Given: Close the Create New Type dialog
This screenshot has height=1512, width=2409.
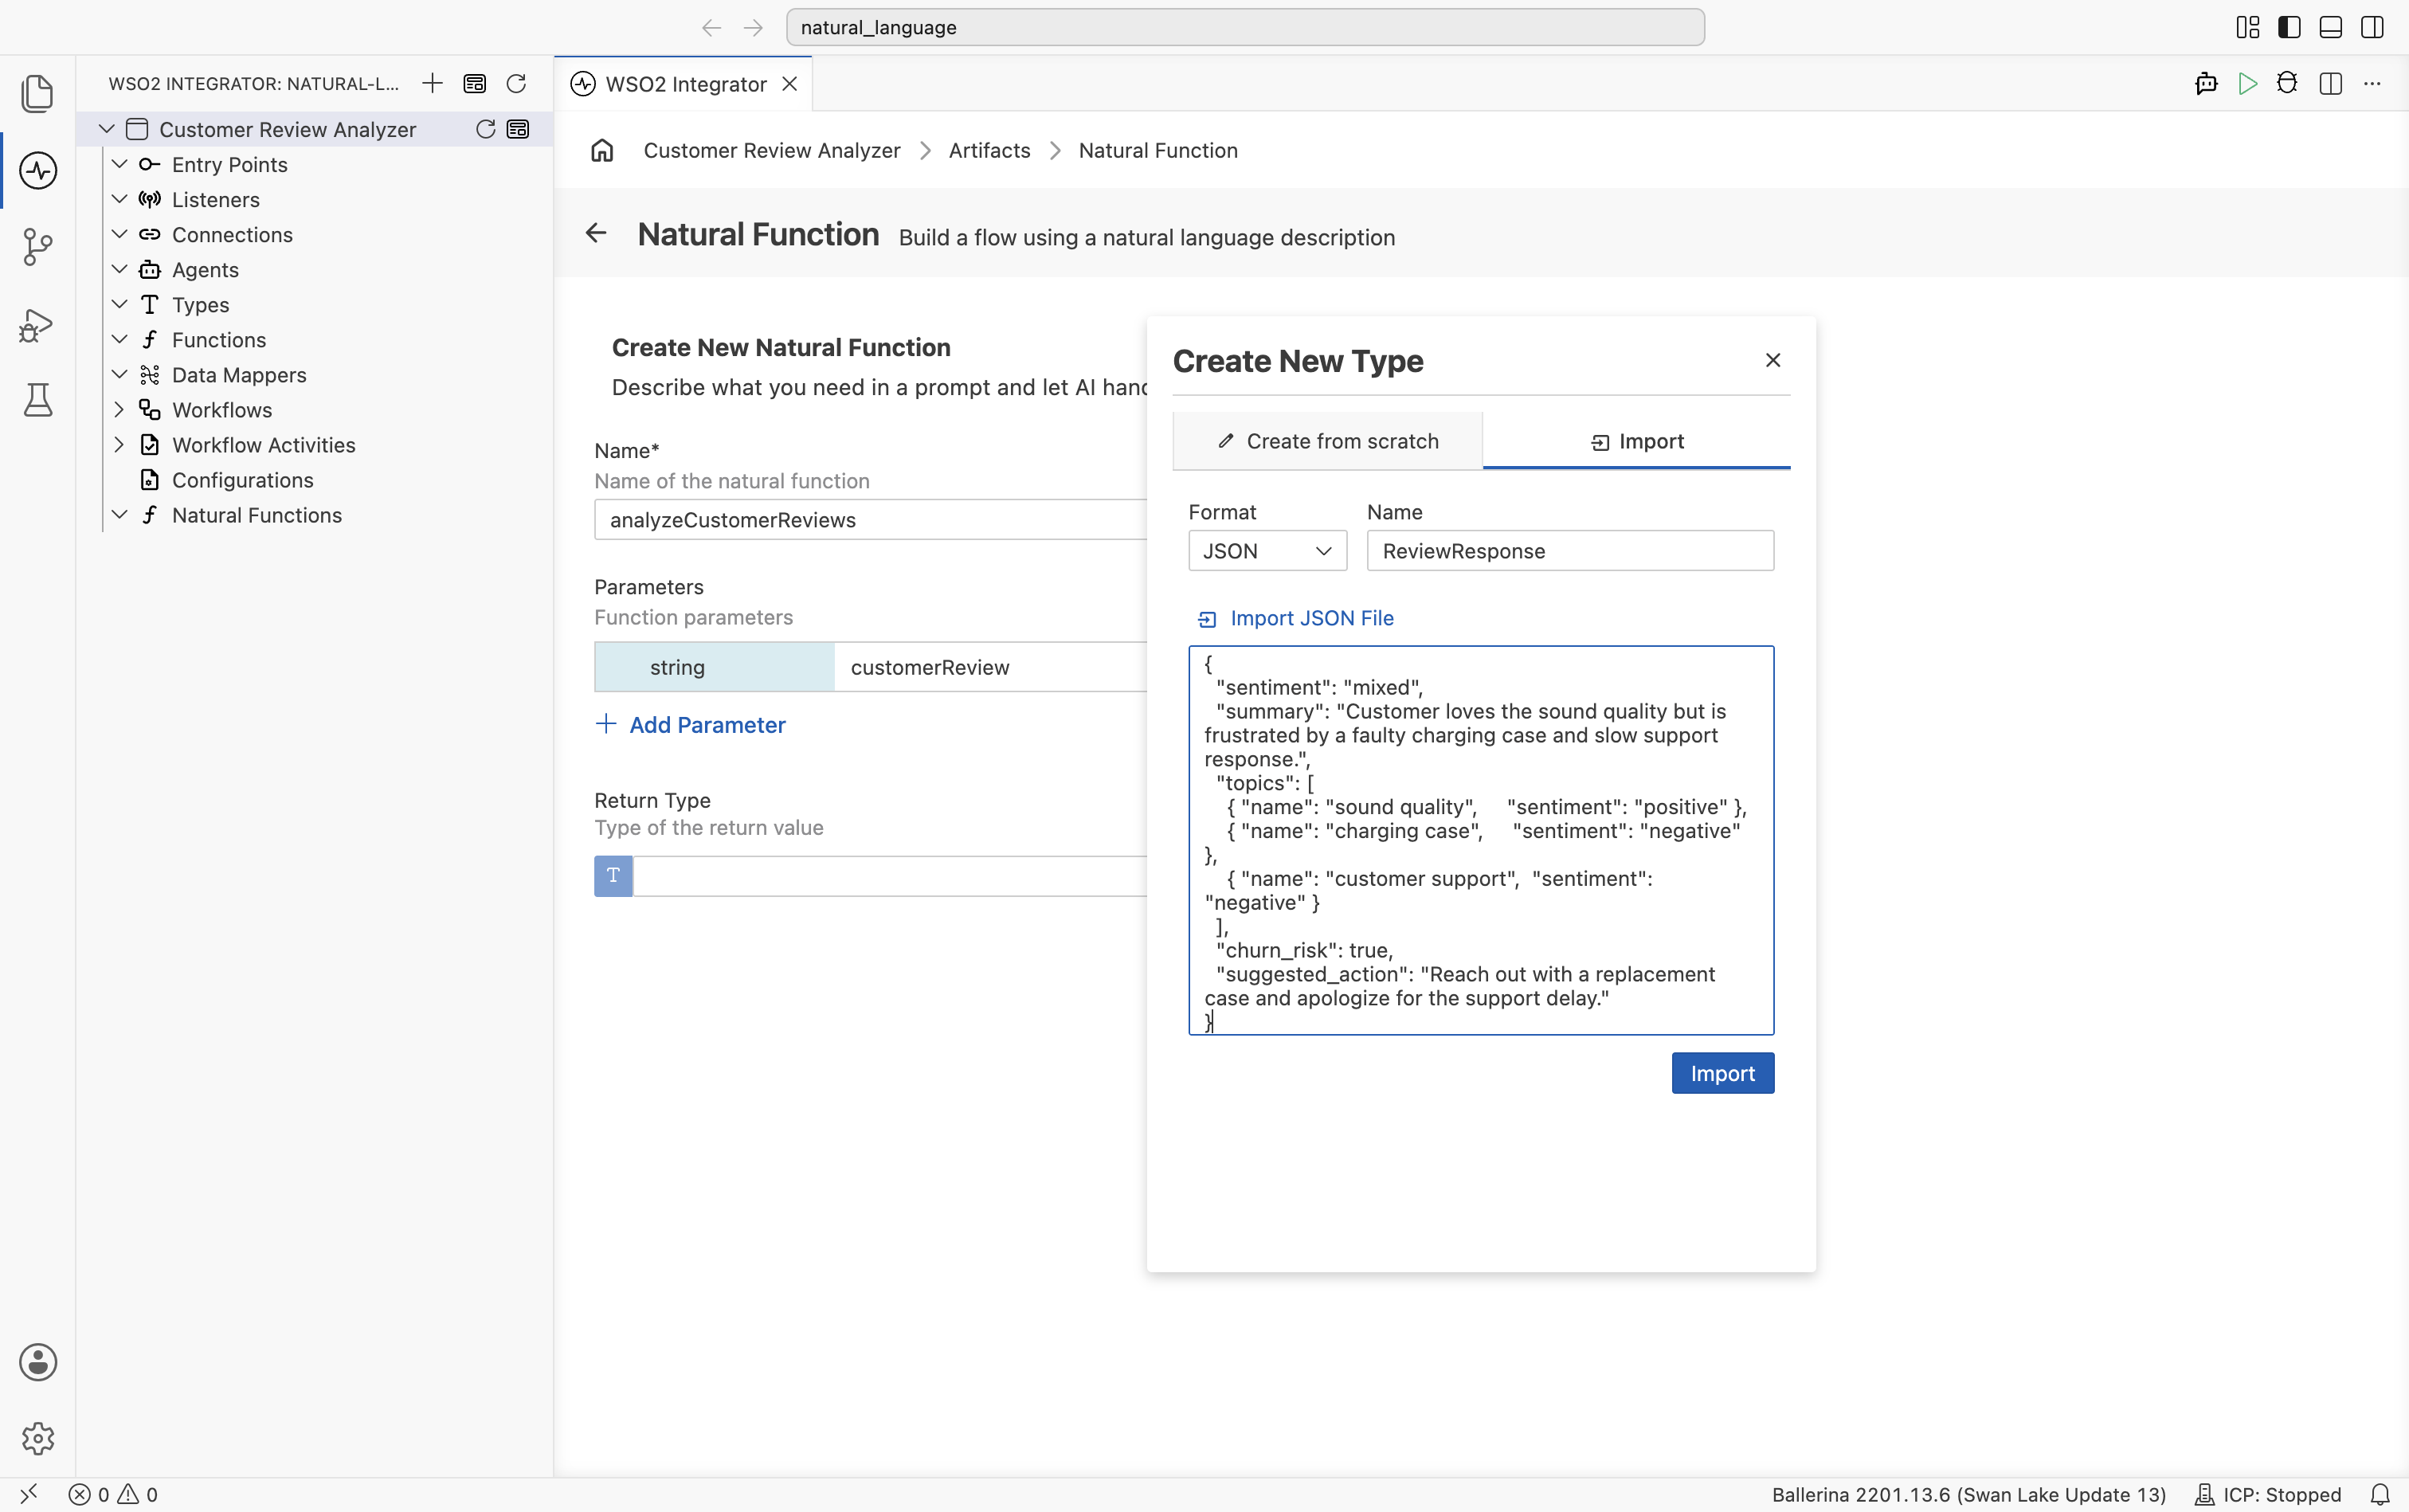Looking at the screenshot, I should pyautogui.click(x=1772, y=360).
